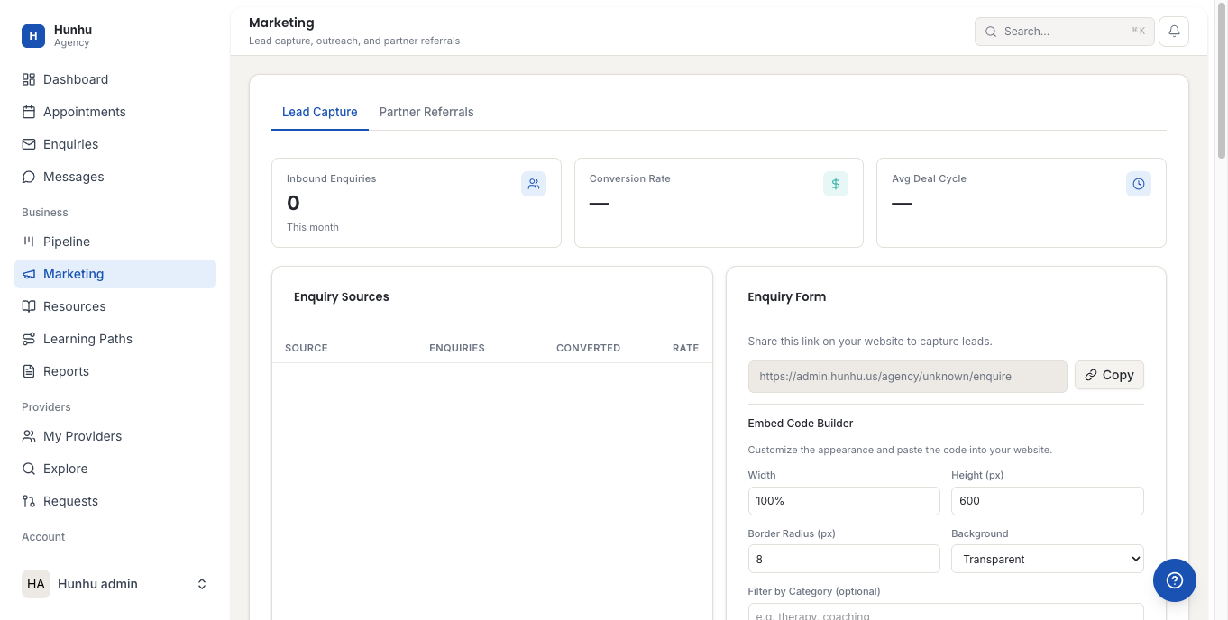Click the Enquiries envelope icon

[29, 144]
